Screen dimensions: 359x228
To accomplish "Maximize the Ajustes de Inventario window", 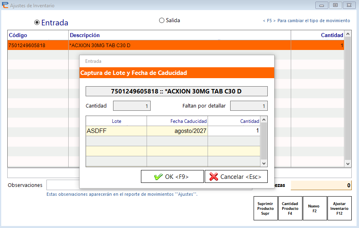I will (x=336, y=5).
